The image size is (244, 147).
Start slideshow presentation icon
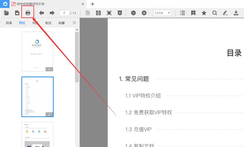(120, 13)
